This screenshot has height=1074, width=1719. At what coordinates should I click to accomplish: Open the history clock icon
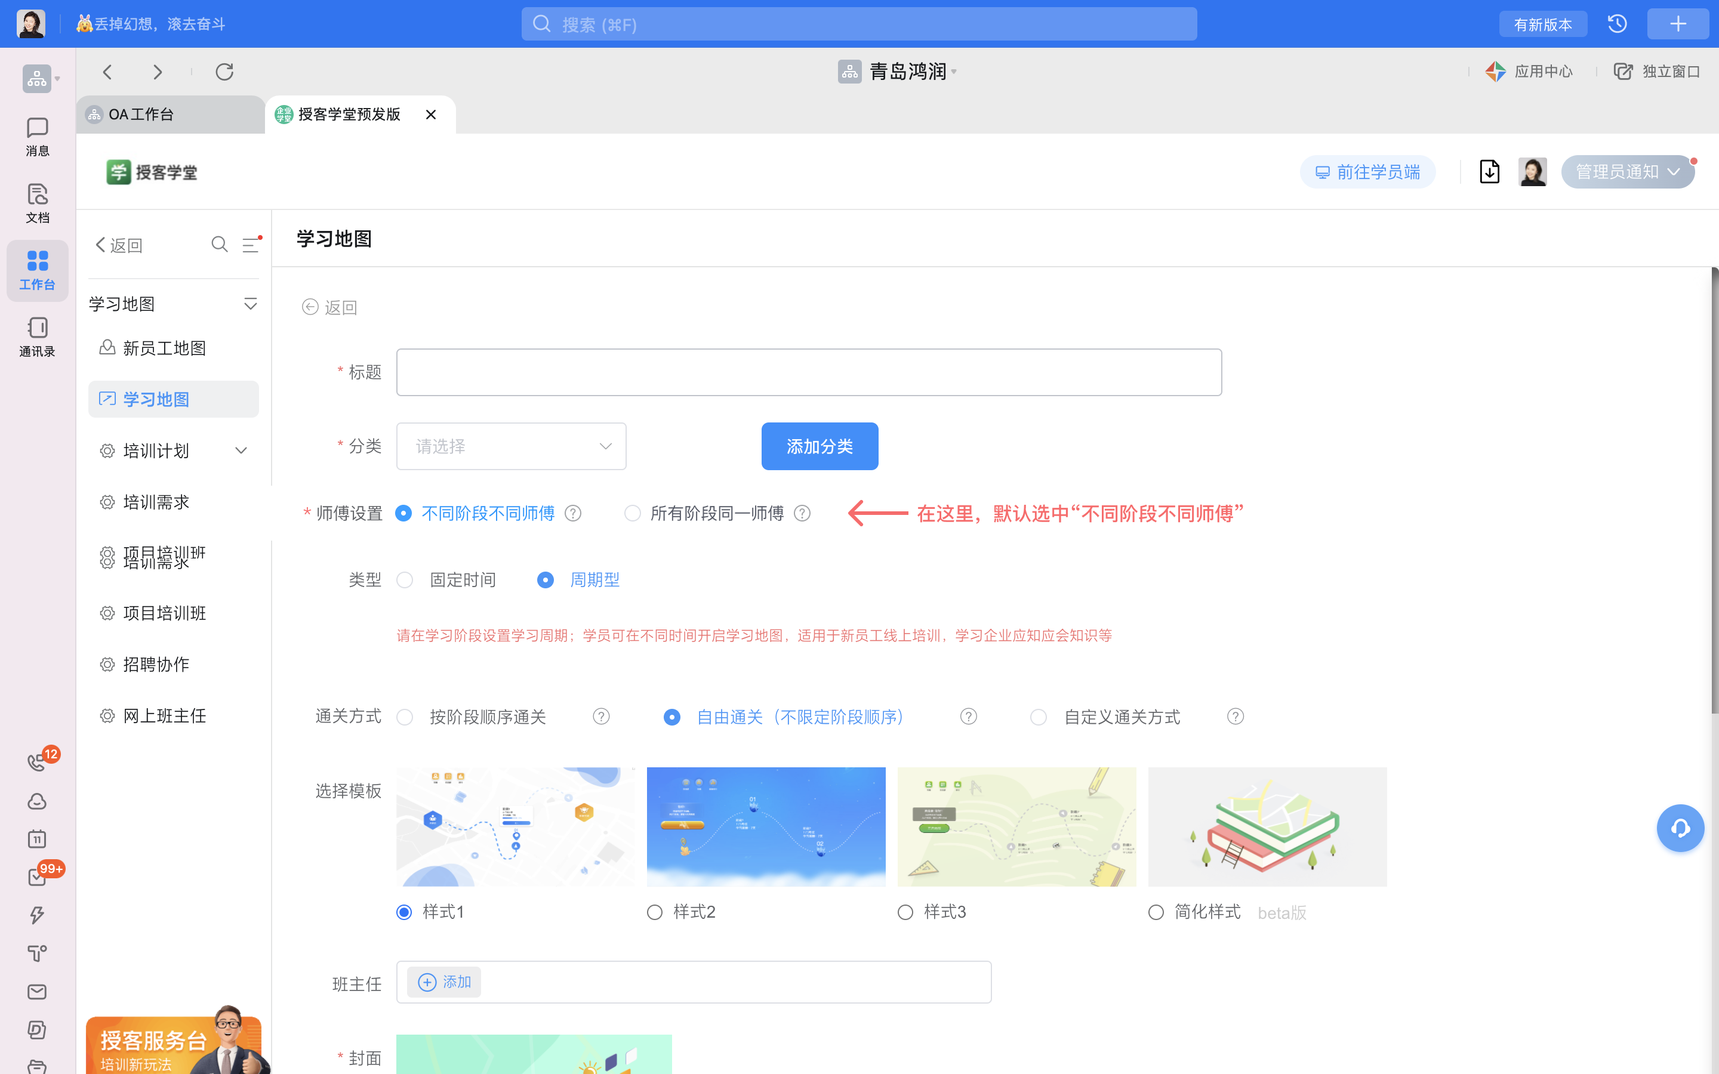tap(1618, 24)
